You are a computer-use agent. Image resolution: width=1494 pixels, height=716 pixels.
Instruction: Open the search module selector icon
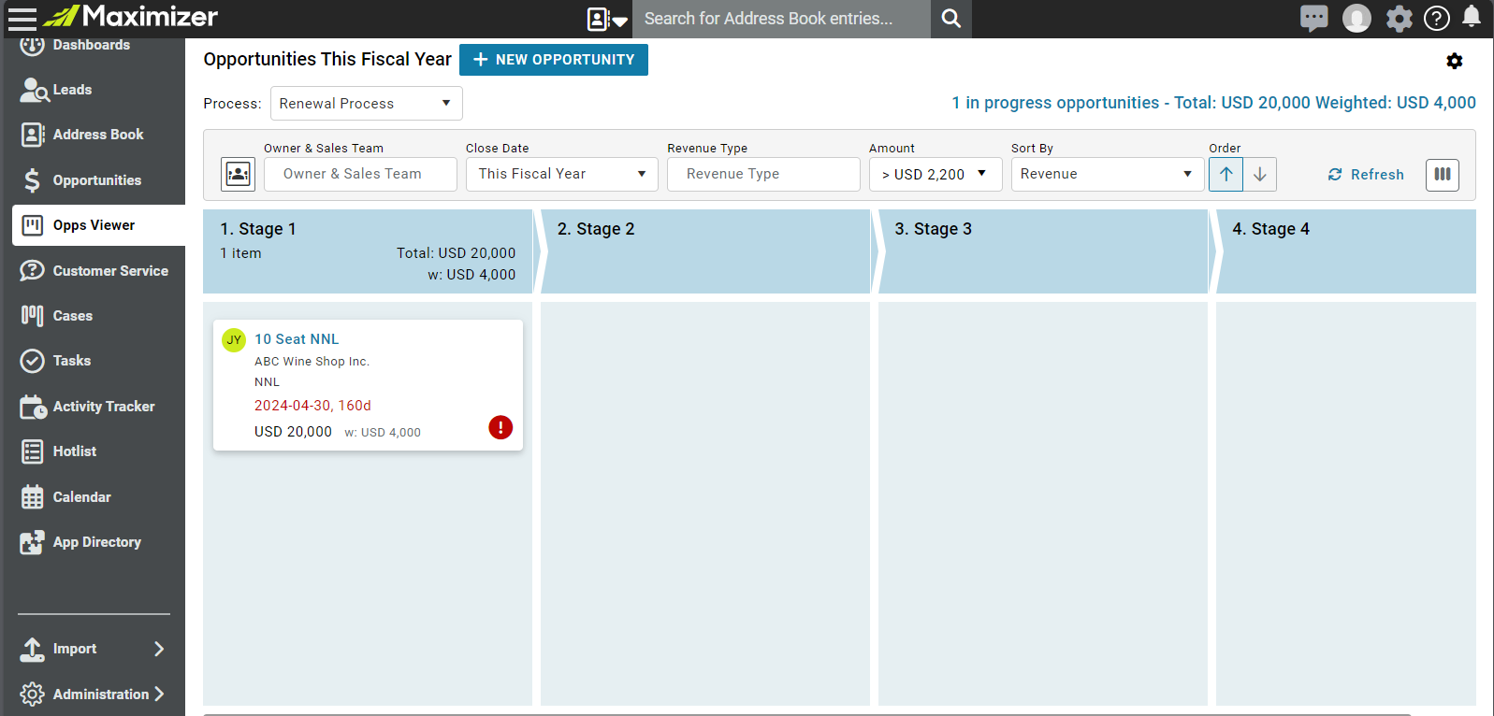(x=607, y=19)
